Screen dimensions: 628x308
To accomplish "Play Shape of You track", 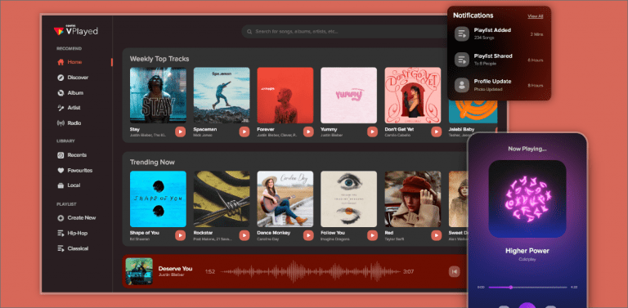I will (x=180, y=235).
